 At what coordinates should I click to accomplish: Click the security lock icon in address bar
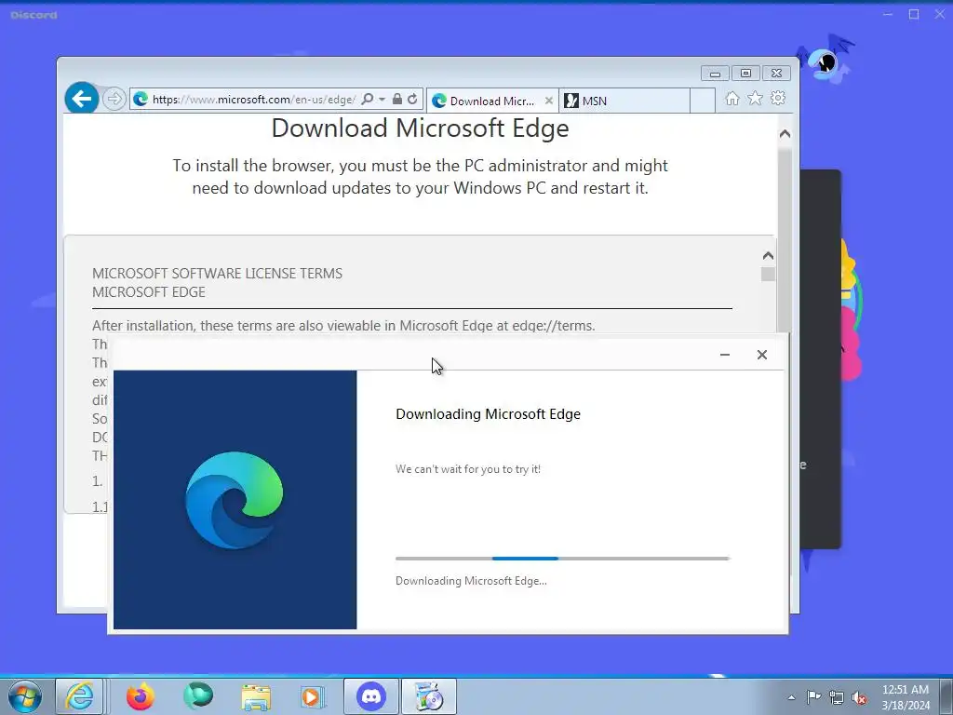tap(396, 99)
